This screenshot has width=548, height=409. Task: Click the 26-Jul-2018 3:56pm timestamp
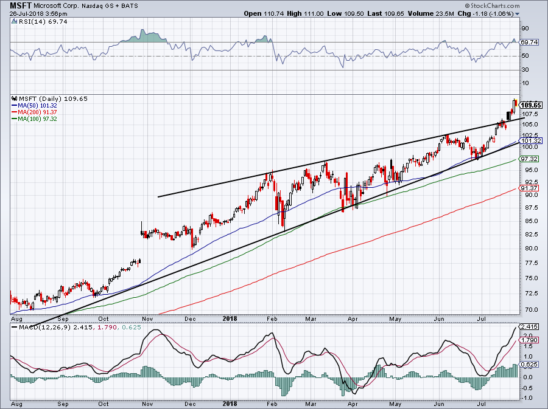click(x=38, y=14)
